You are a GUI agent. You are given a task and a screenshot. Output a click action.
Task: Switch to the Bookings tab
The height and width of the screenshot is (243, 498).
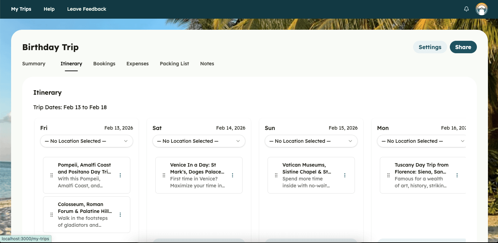[104, 64]
